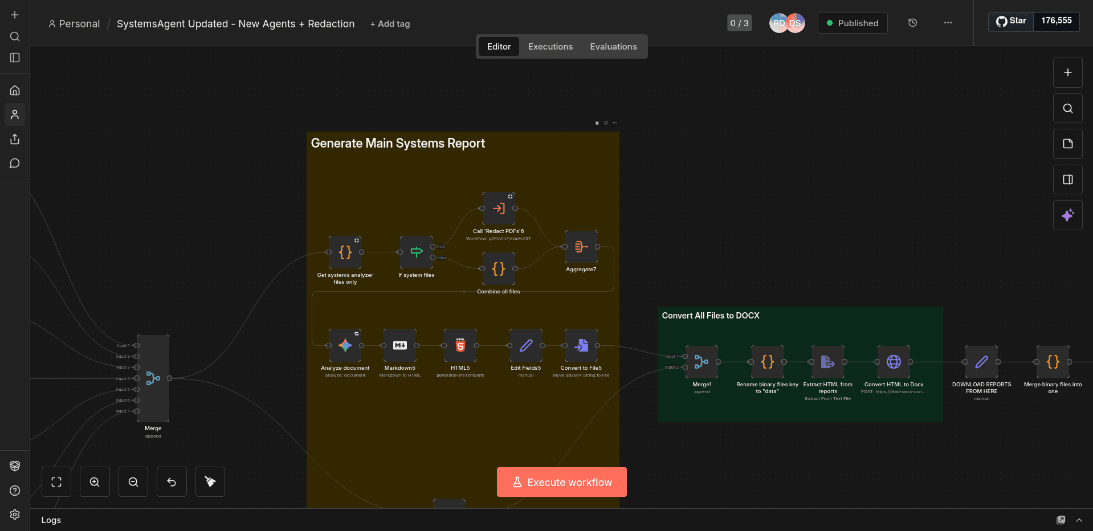This screenshot has width=1093, height=531.
Task: Fit the workflow to the screen
Action: click(x=56, y=481)
